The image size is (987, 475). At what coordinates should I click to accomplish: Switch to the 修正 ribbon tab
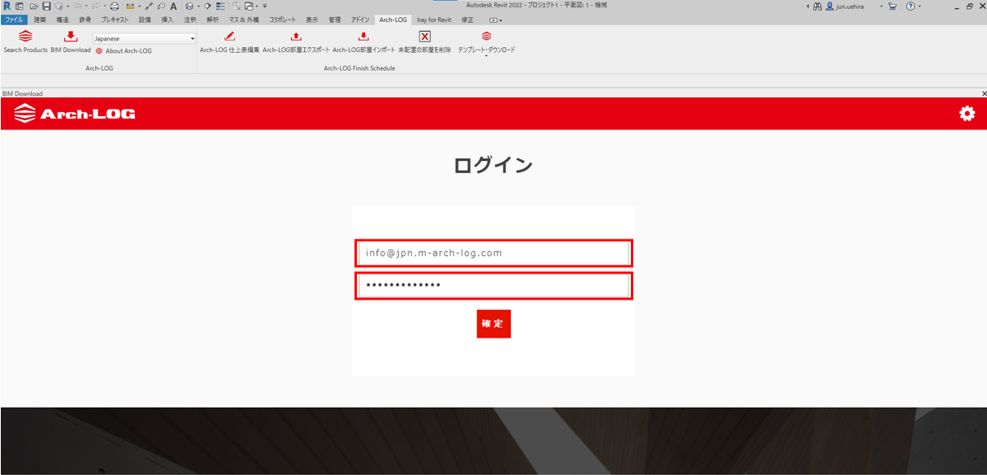tap(467, 19)
